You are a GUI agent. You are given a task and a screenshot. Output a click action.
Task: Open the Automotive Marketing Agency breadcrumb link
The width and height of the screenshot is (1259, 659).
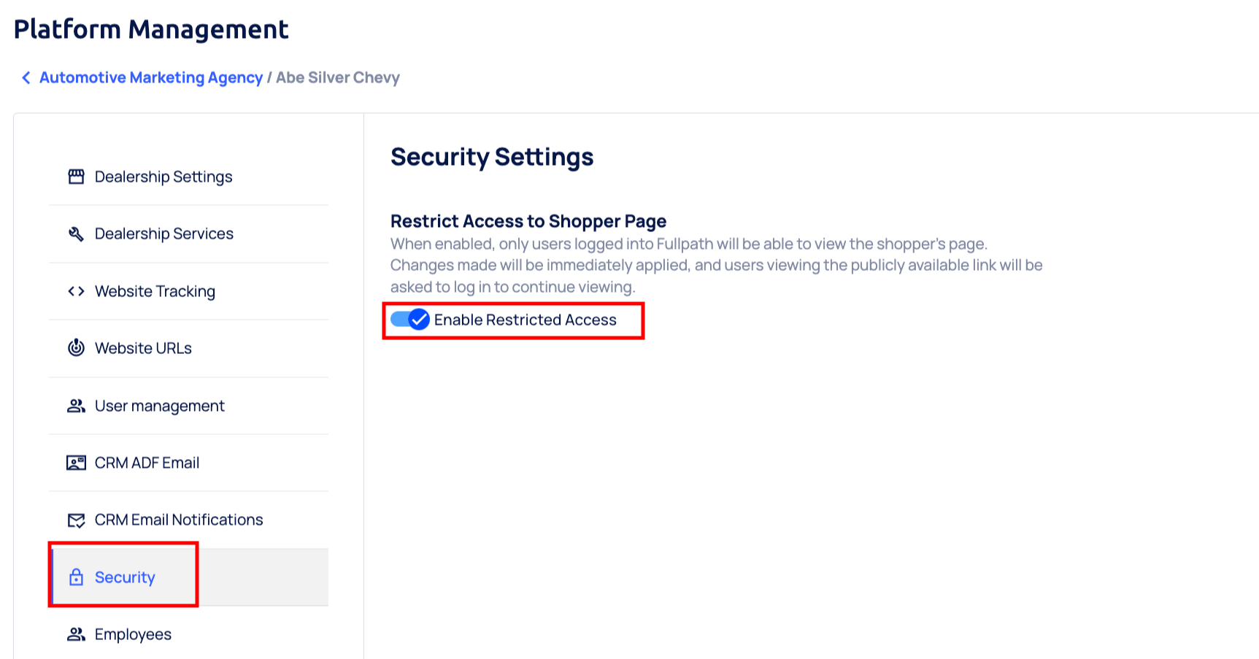pyautogui.click(x=151, y=77)
